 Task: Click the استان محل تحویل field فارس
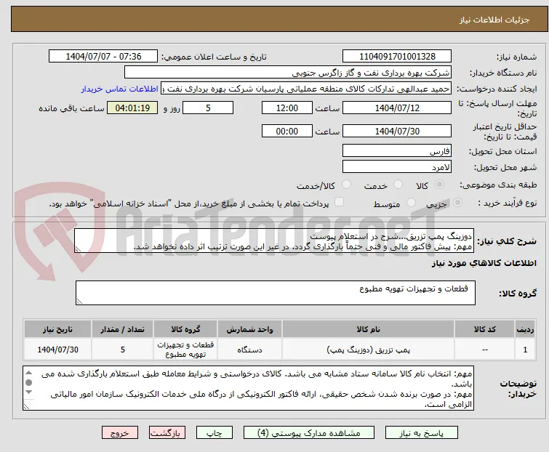pyautogui.click(x=397, y=150)
